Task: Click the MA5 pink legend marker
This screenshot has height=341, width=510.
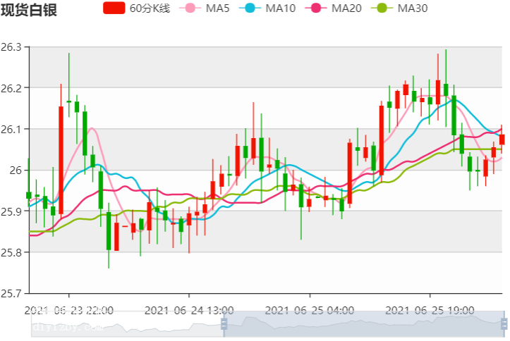Action: 192,8
